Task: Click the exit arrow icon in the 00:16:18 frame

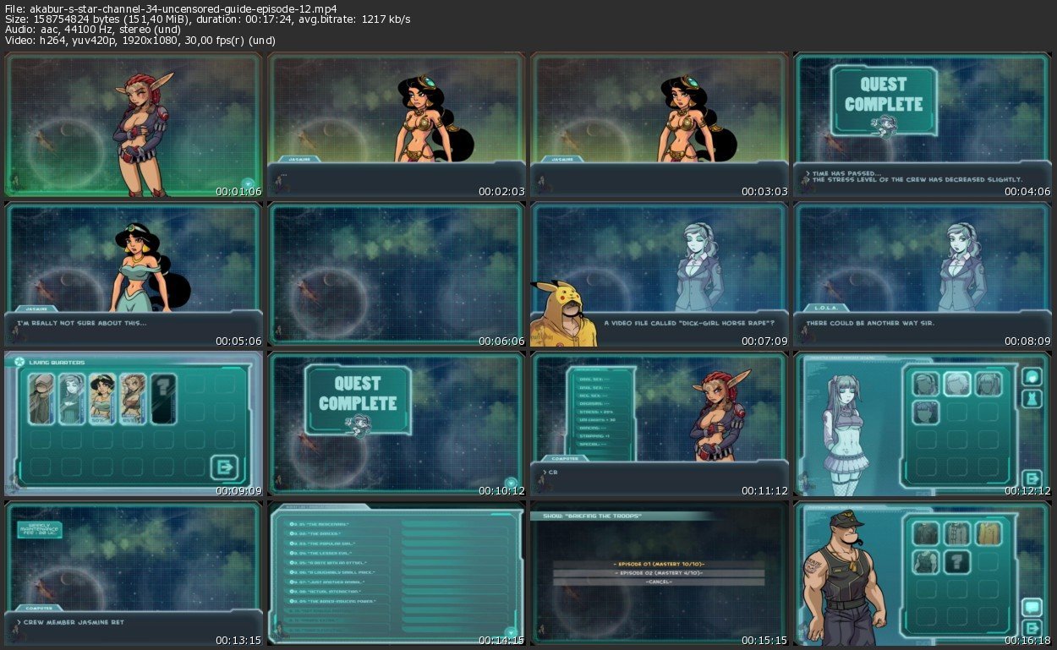Action: (1031, 628)
